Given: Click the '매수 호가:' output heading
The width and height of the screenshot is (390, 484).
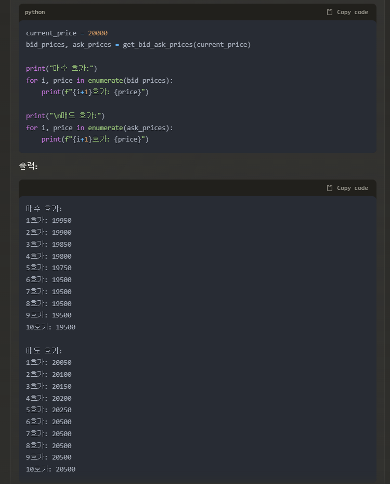Looking at the screenshot, I should 44,209.
